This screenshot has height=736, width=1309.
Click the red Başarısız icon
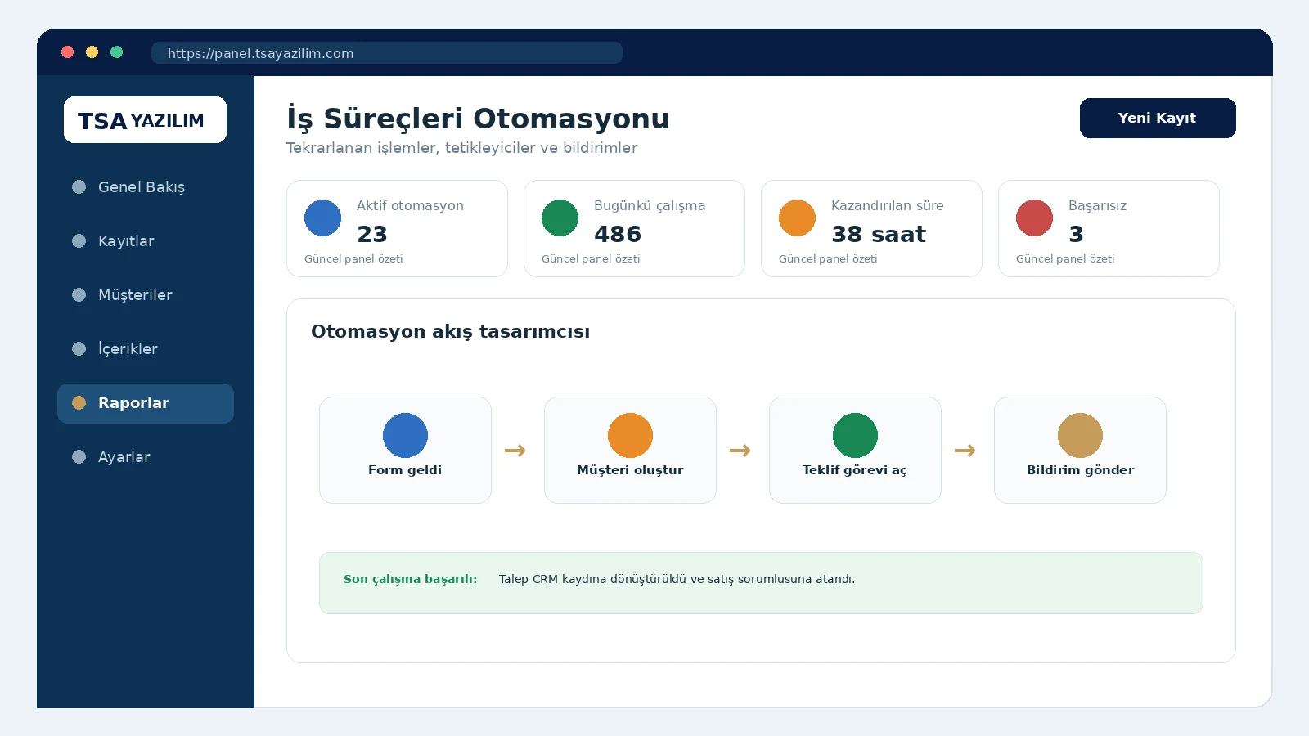point(1034,218)
